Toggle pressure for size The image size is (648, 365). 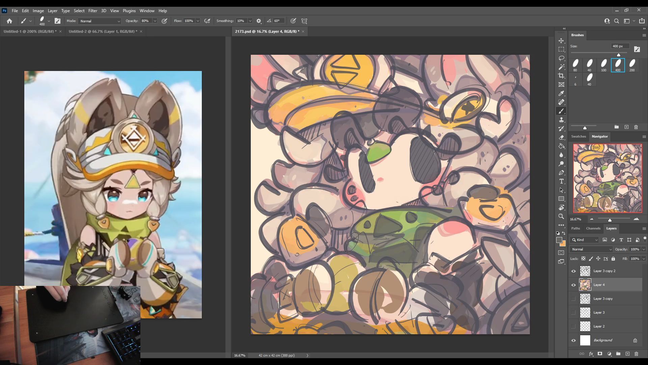pos(293,21)
